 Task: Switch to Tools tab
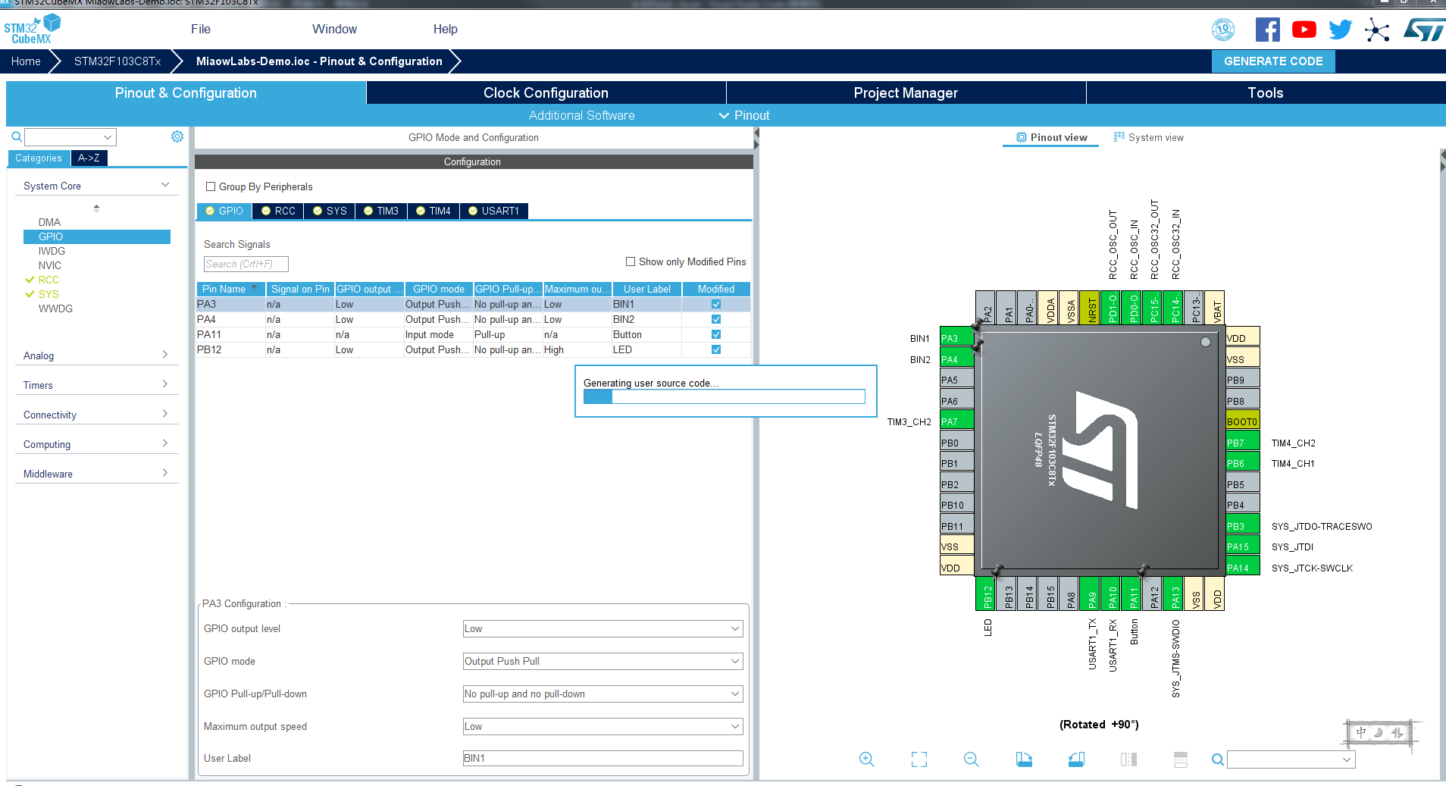click(x=1266, y=92)
